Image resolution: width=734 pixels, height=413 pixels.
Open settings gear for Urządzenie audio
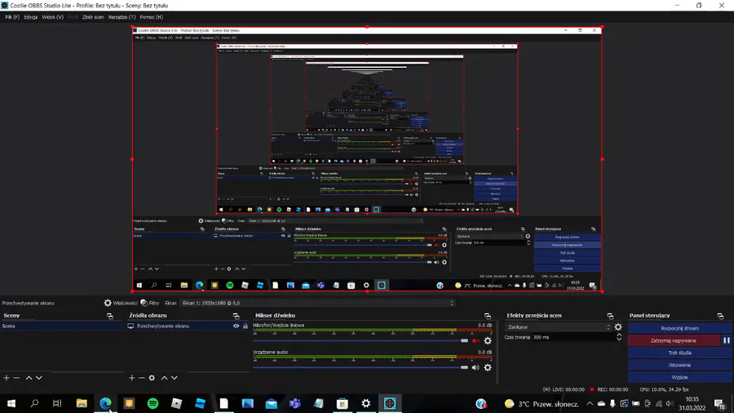pyautogui.click(x=488, y=367)
